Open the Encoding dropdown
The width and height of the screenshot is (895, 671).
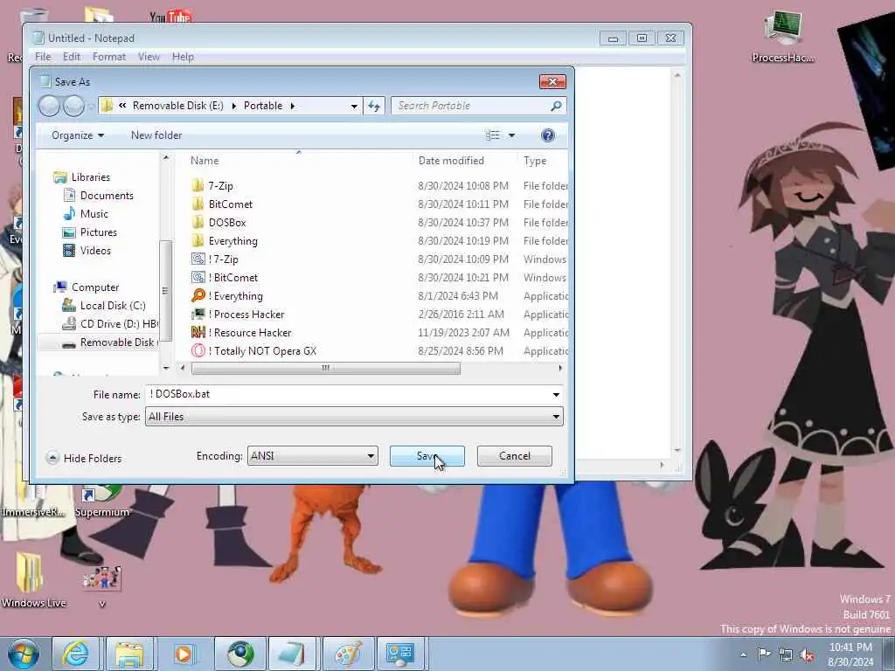[x=312, y=456]
